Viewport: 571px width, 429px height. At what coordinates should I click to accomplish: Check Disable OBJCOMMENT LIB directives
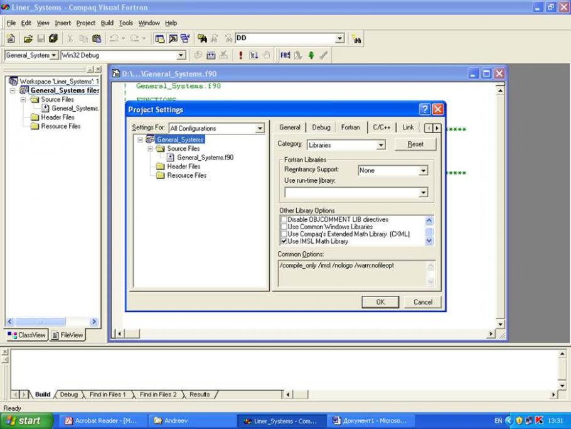coord(283,219)
